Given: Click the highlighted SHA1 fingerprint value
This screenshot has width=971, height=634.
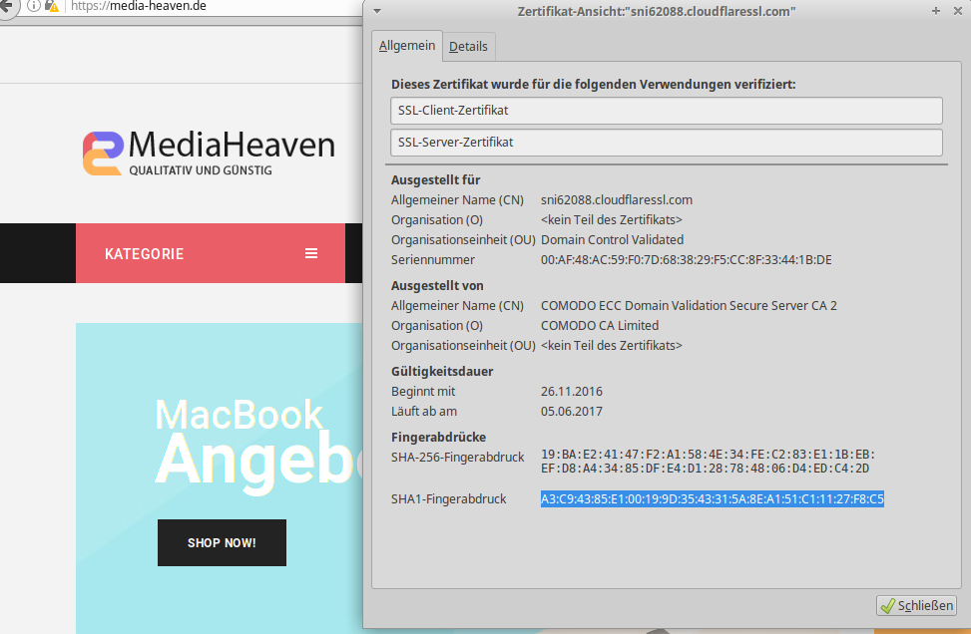Looking at the screenshot, I should pos(713,499).
